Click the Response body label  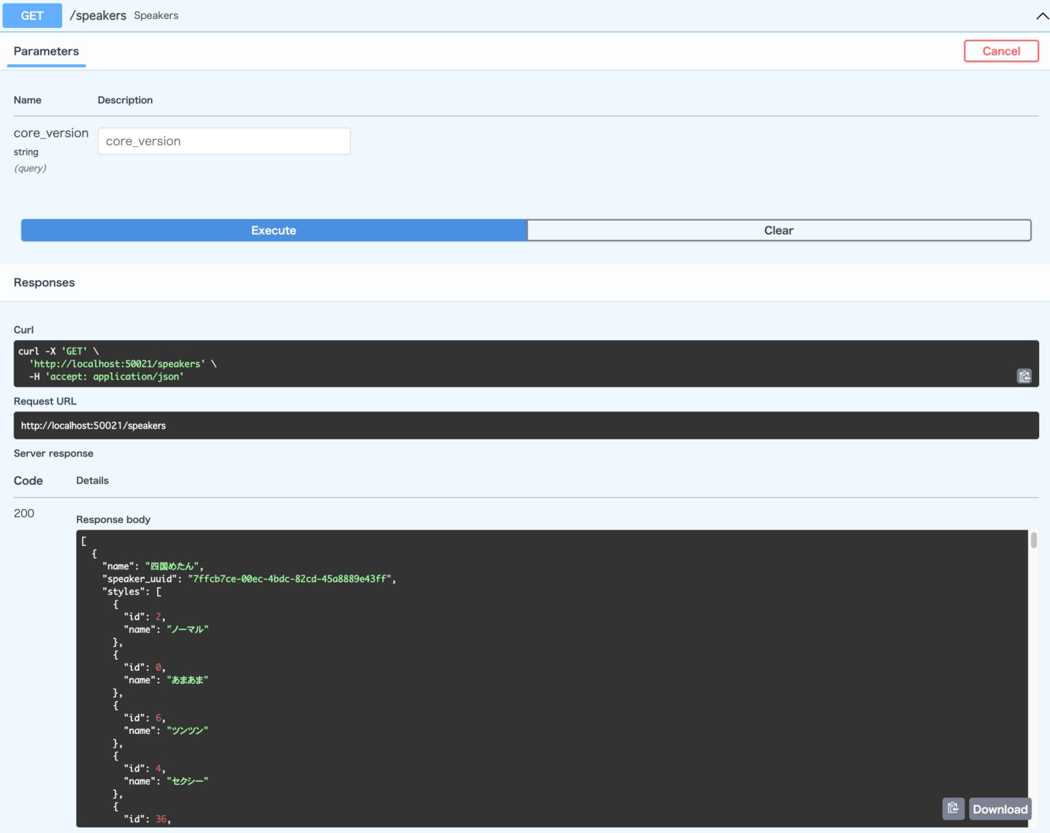pyautogui.click(x=113, y=519)
